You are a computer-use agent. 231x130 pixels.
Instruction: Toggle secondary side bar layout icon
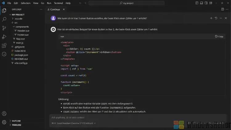tap(206, 3)
